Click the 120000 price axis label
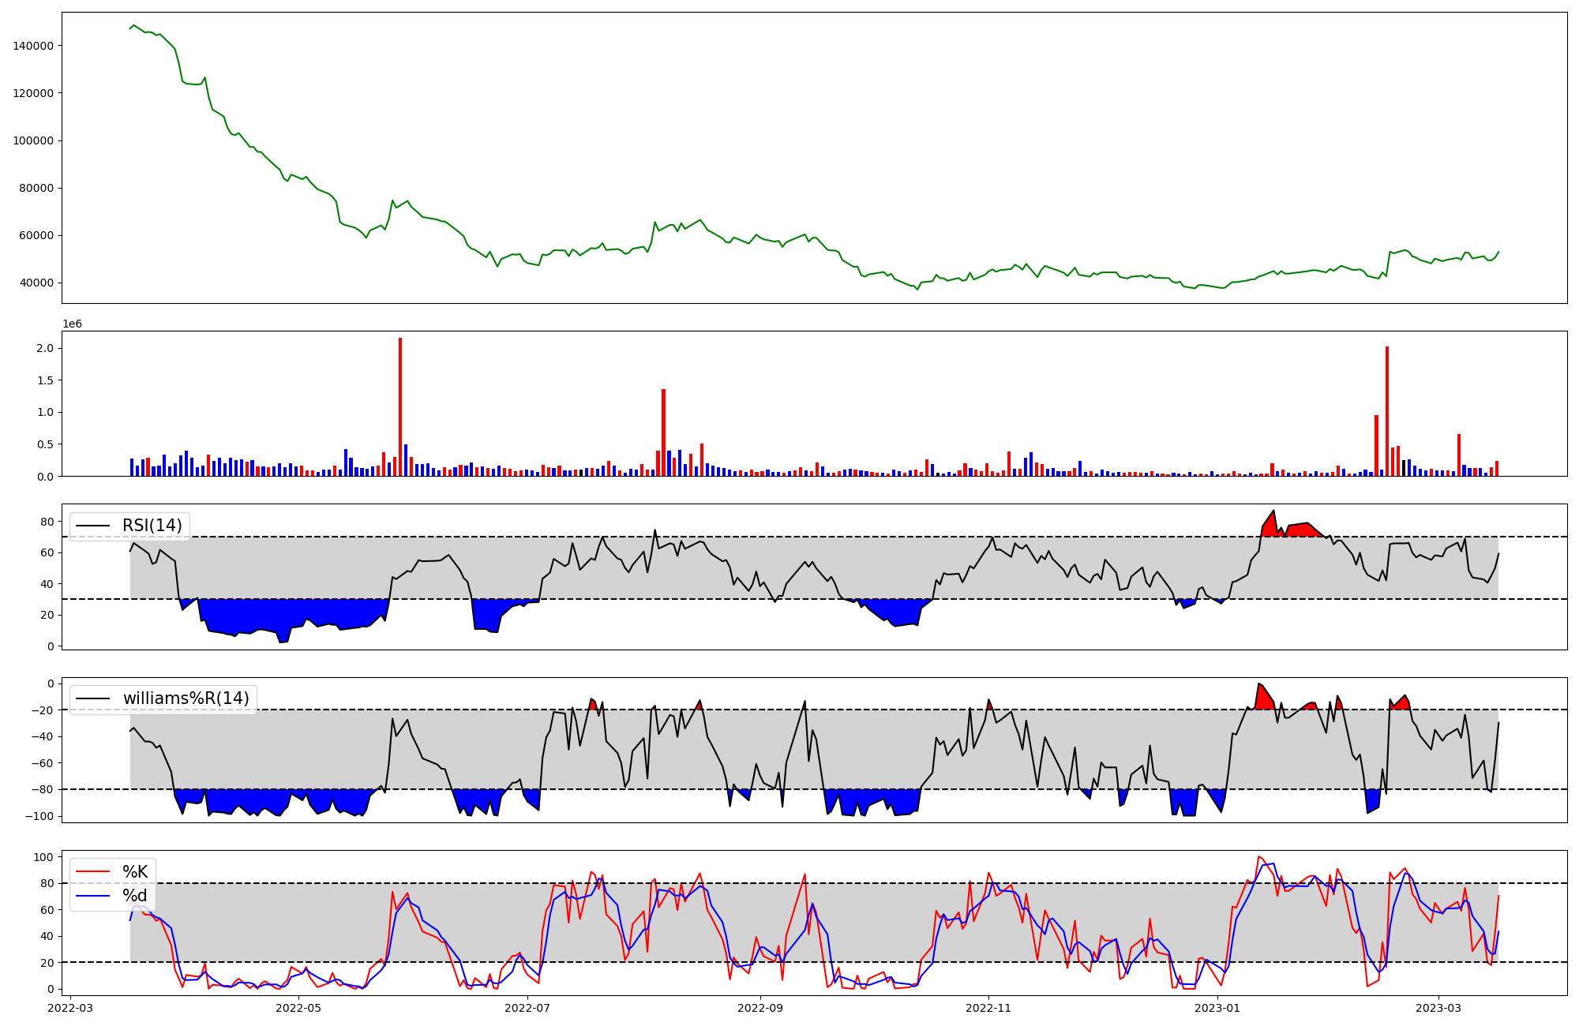This screenshot has width=1579, height=1026. coord(33,93)
